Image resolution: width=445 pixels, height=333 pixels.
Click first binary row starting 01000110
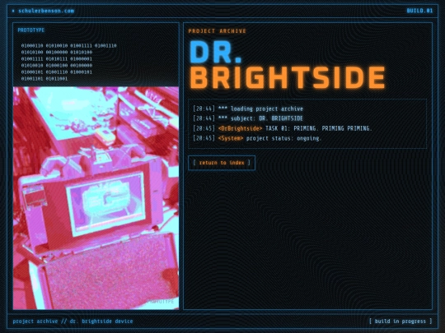tap(68, 45)
